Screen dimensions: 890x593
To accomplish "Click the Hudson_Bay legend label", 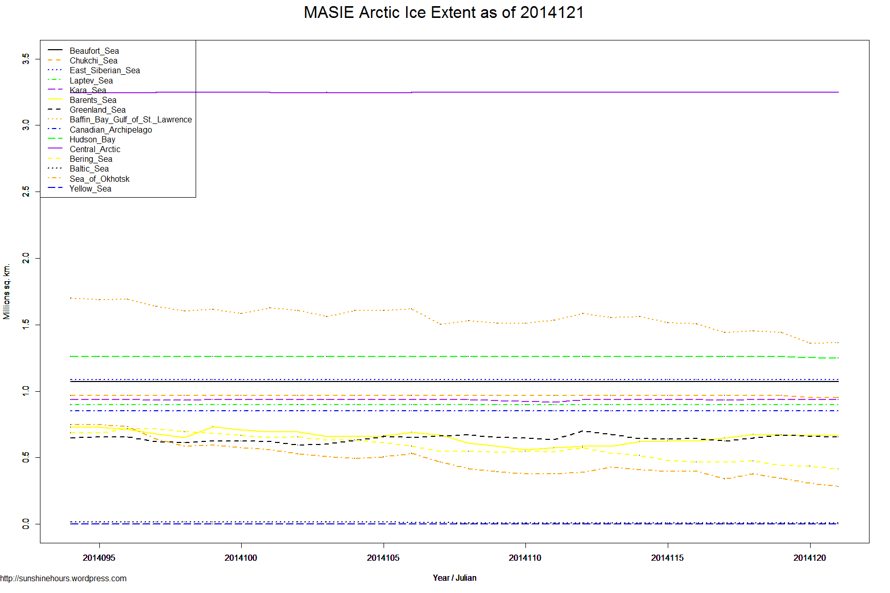I will tap(92, 139).
